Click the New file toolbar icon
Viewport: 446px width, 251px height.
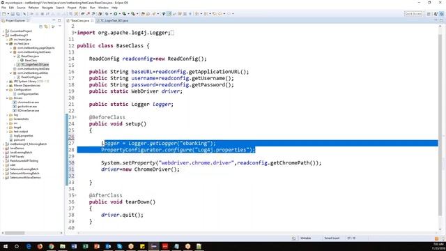(3, 14)
